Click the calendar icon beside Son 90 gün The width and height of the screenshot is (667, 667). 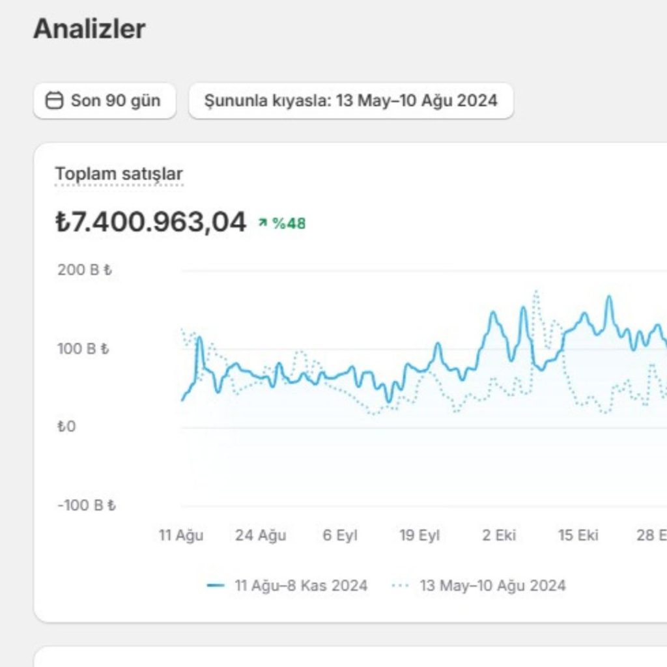pyautogui.click(x=54, y=101)
